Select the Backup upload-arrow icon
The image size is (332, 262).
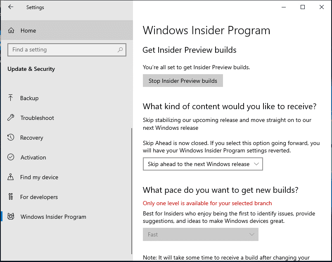(x=11, y=98)
